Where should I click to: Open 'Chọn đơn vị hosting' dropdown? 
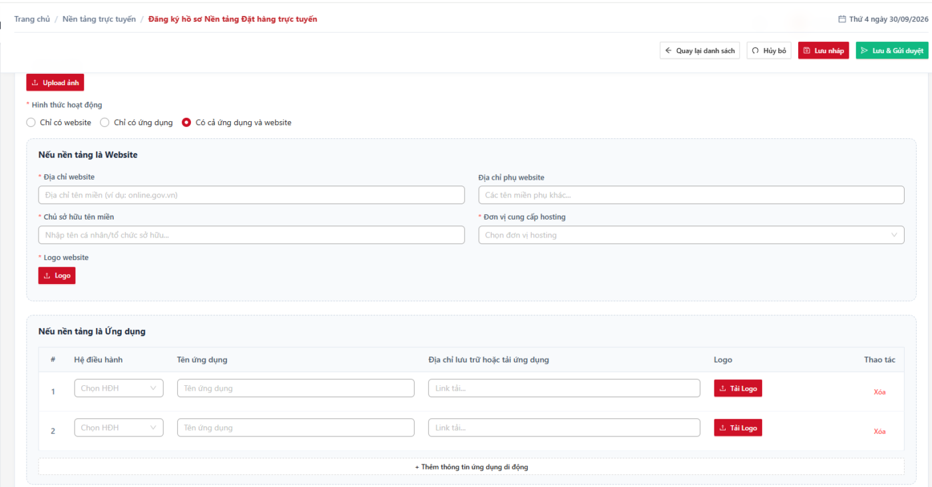click(x=691, y=235)
